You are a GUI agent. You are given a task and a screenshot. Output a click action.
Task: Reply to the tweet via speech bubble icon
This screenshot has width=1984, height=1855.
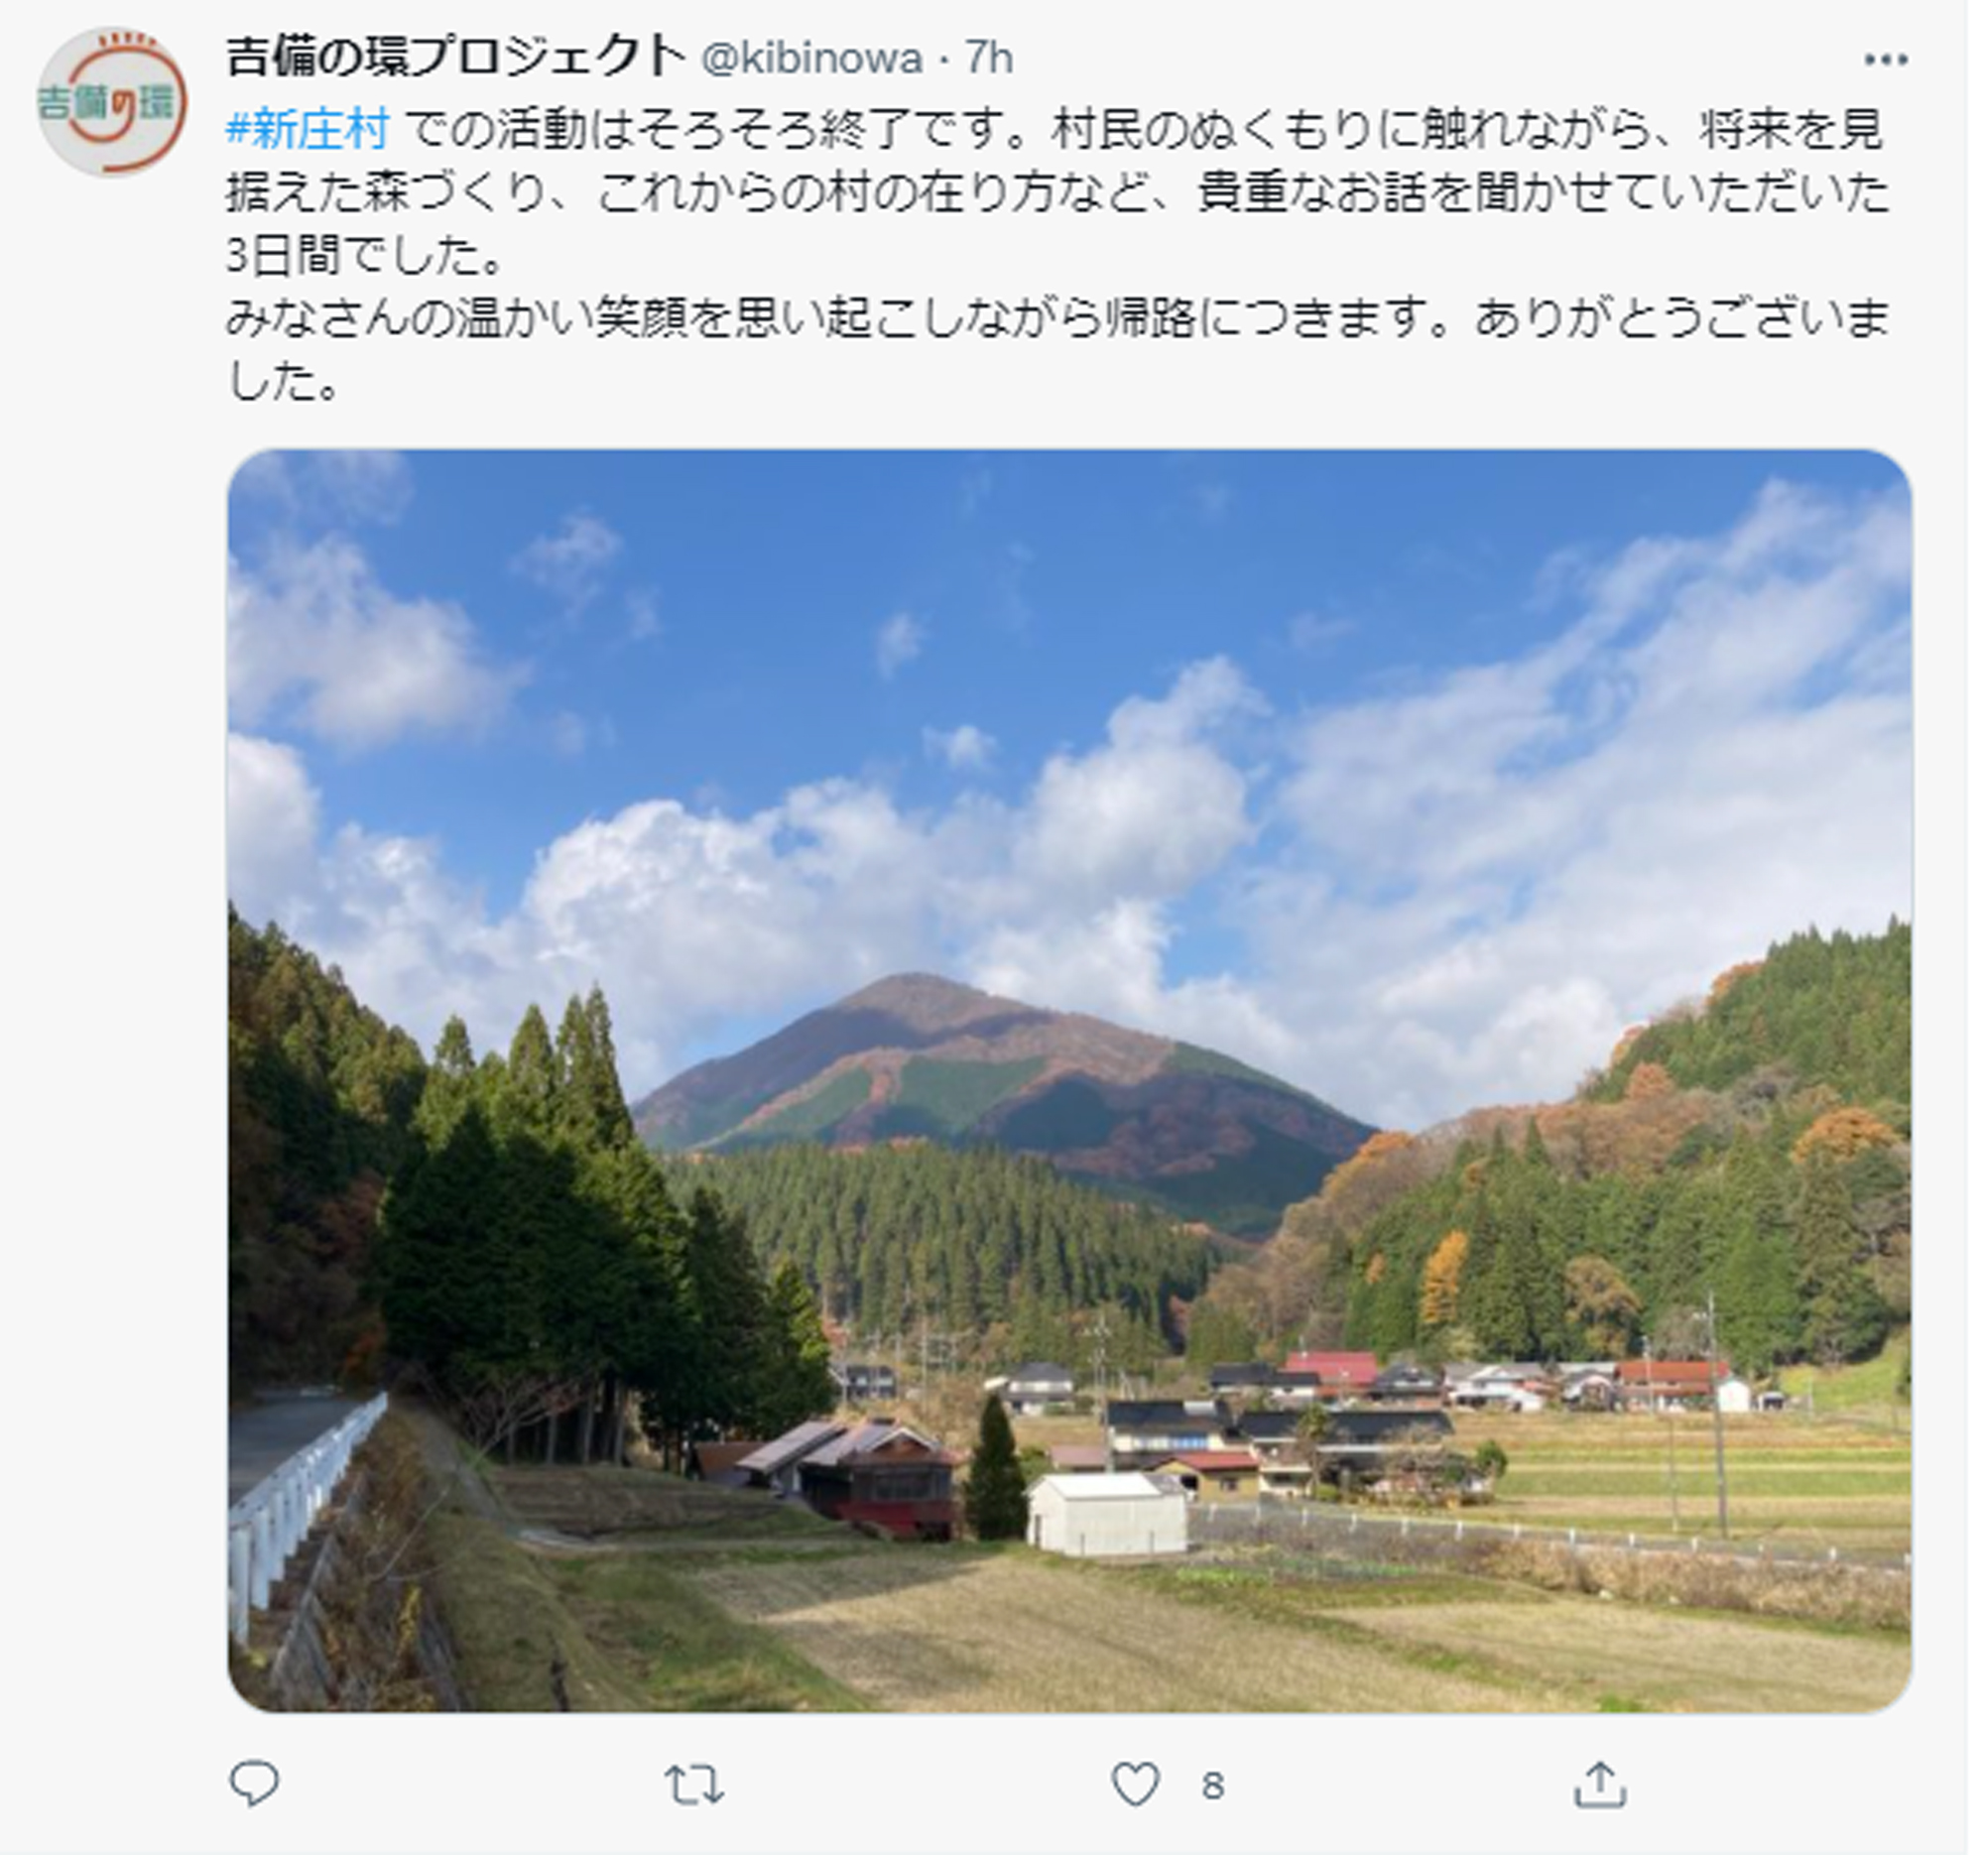click(255, 1784)
